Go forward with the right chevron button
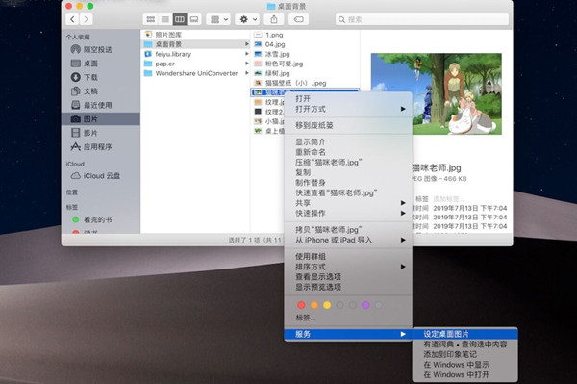The height and width of the screenshot is (384, 577). tap(87, 19)
